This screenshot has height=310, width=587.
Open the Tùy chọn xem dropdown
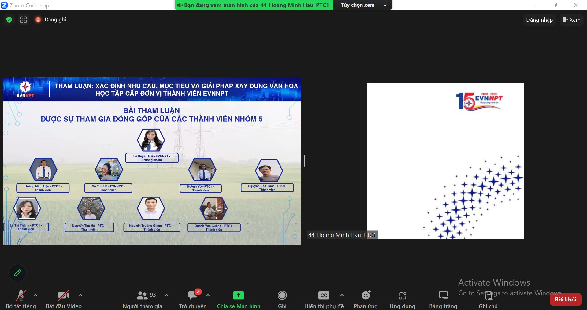(x=362, y=5)
